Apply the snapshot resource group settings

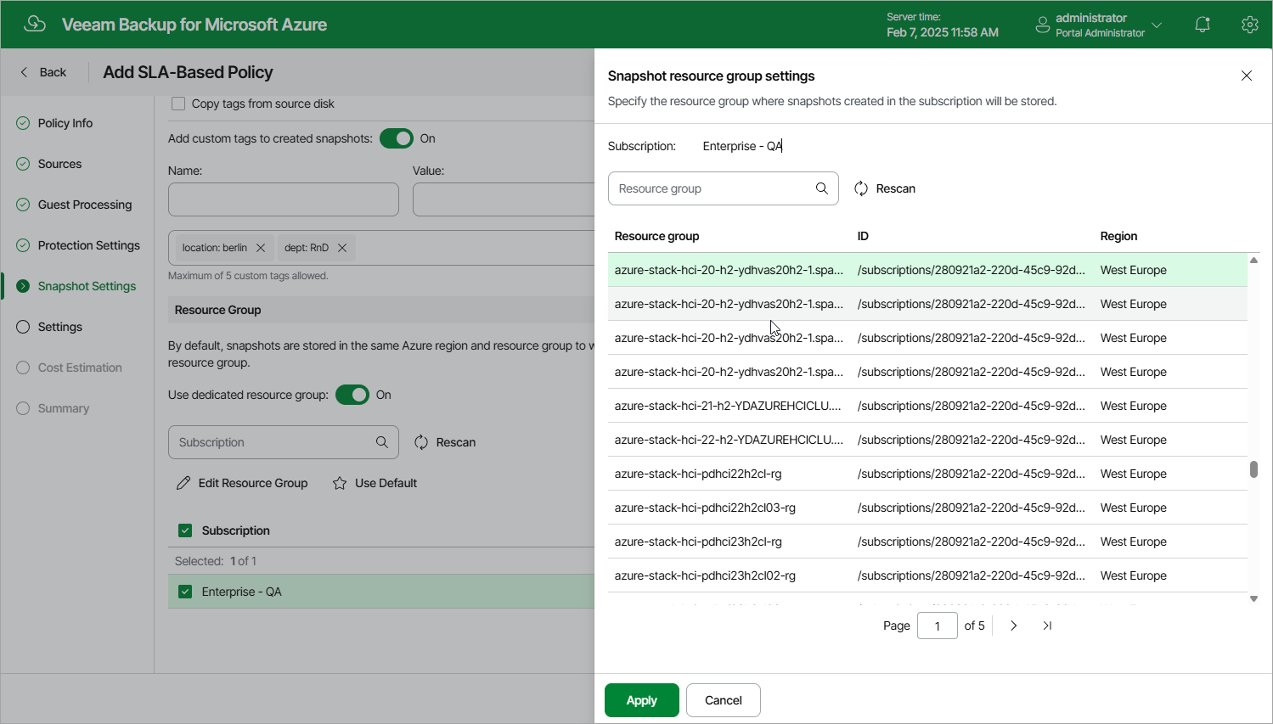pyautogui.click(x=641, y=700)
